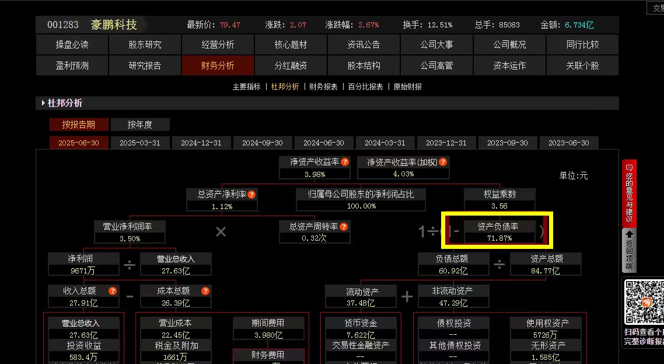Select the 2024-12-31 period tab
The image size is (664, 364).
201,143
